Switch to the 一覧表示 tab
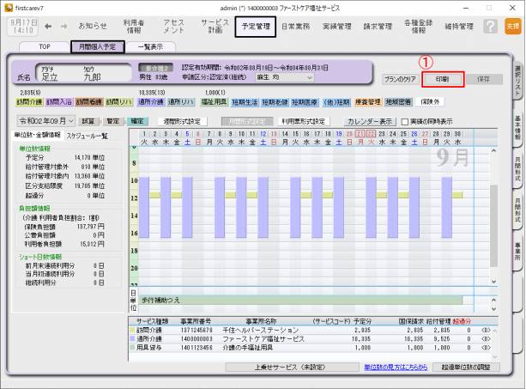The width and height of the screenshot is (526, 389). tap(150, 47)
